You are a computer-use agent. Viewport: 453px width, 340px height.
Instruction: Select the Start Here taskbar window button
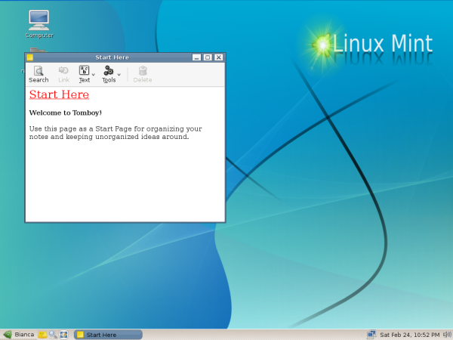(x=108, y=334)
